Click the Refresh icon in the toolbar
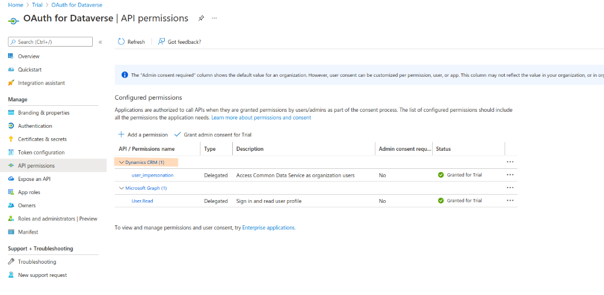604x295 pixels. pyautogui.click(x=121, y=42)
